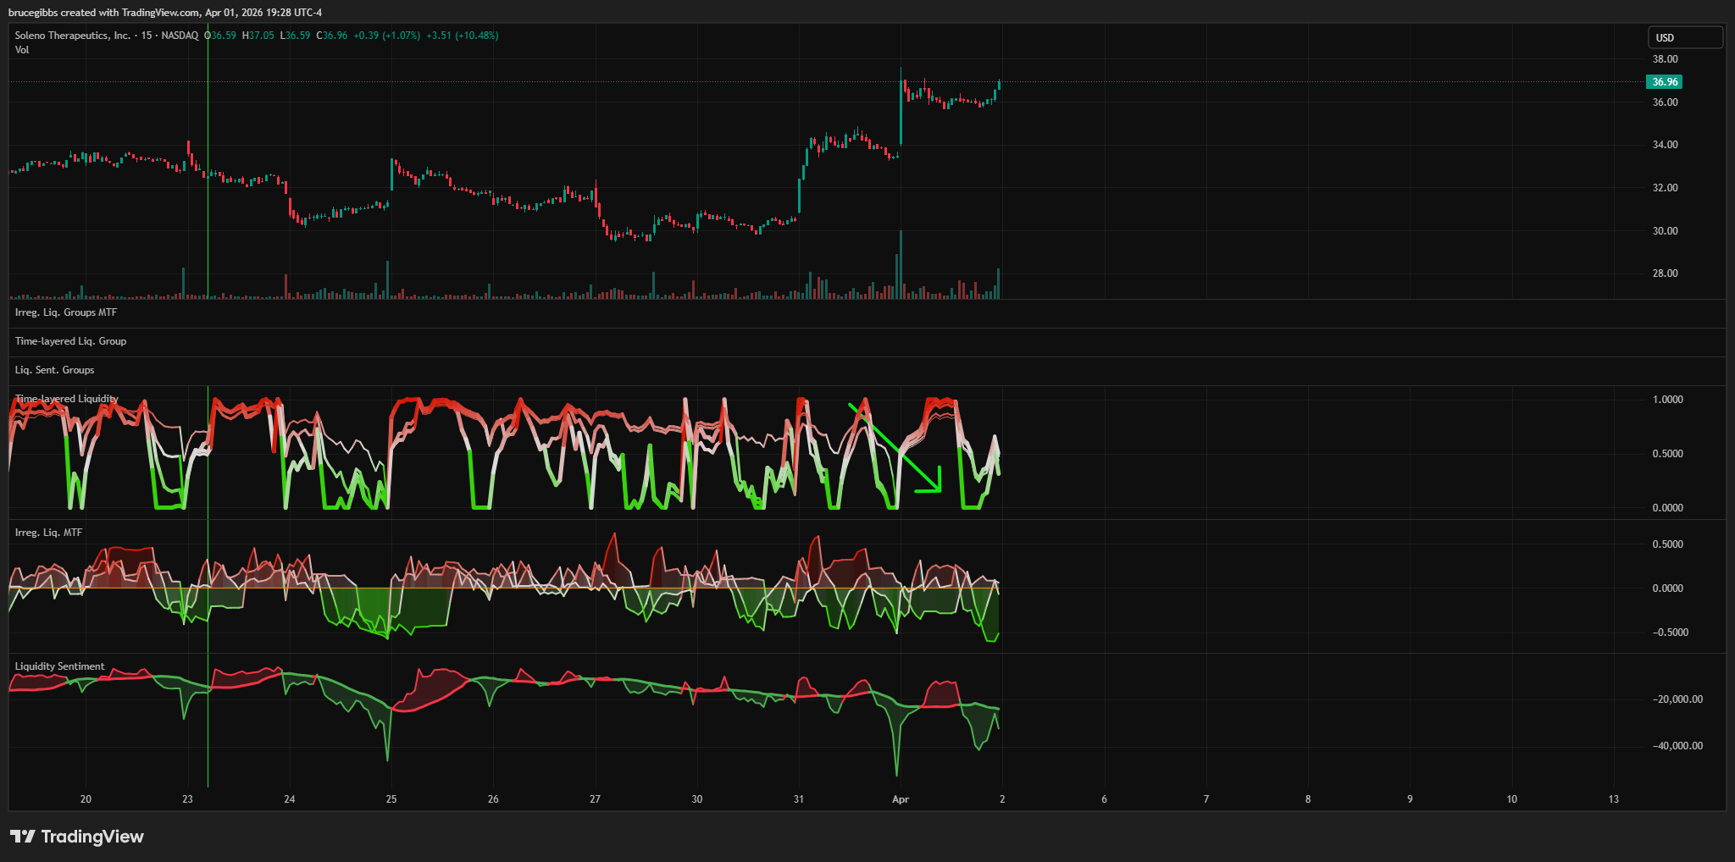
Task: Select the Vol indicator label
Action: coord(22,50)
